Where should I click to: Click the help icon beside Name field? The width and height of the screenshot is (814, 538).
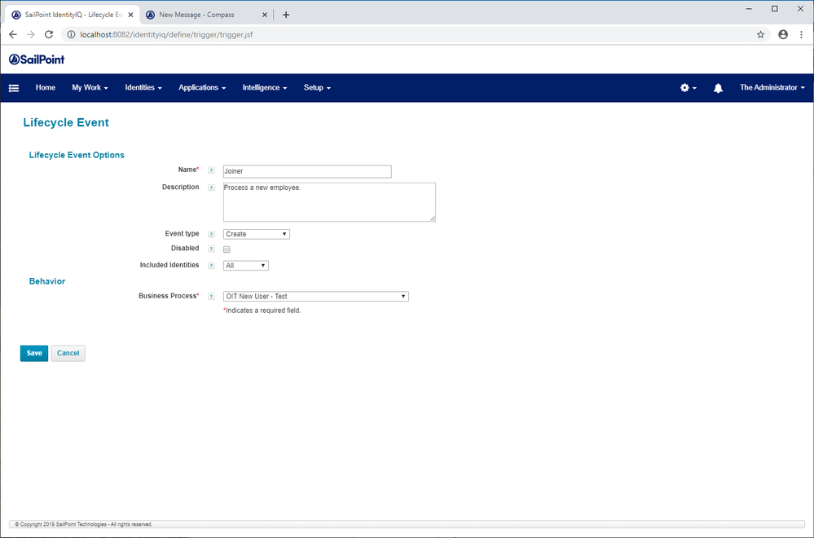point(212,171)
